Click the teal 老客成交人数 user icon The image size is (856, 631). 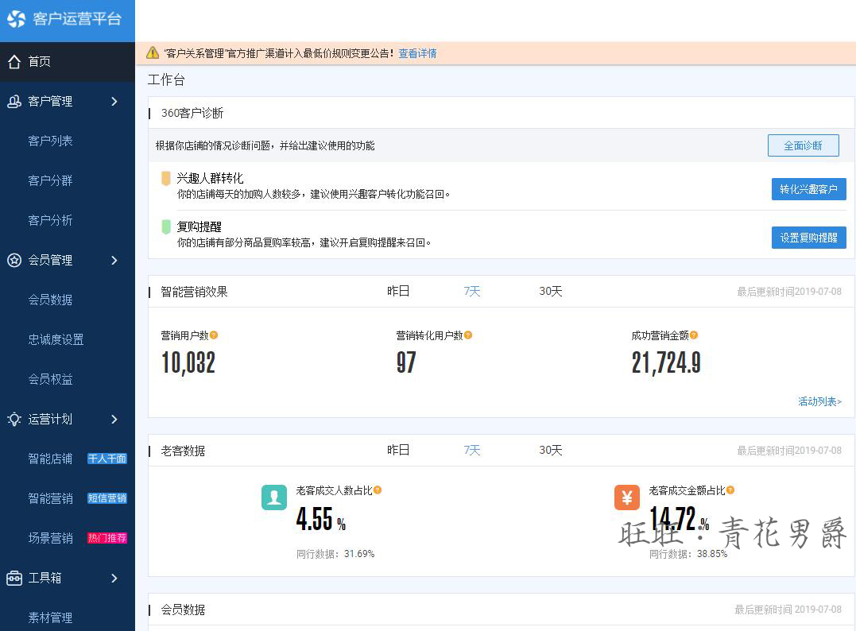[274, 497]
